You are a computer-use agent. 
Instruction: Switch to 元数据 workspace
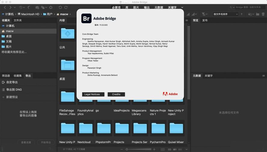point(159,7)
